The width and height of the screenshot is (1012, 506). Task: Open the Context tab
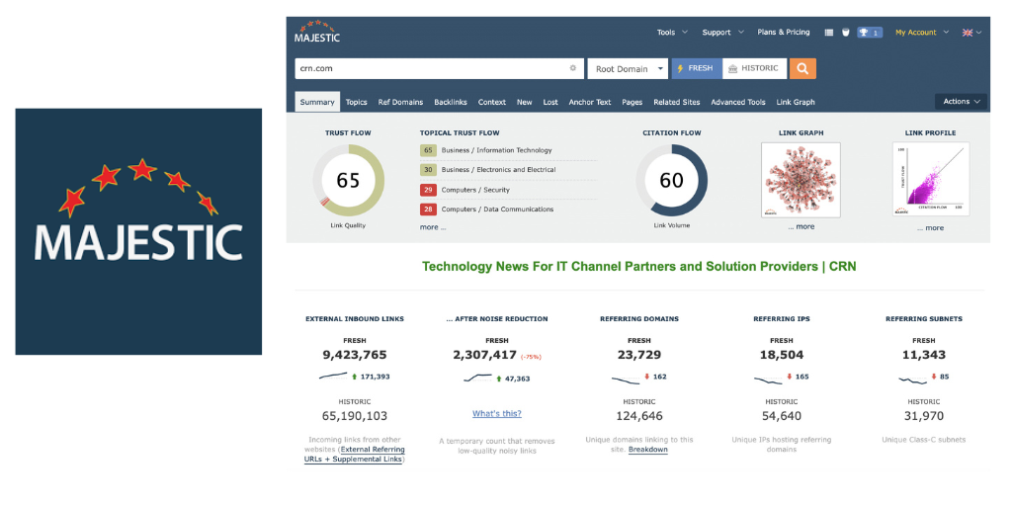coord(492,102)
